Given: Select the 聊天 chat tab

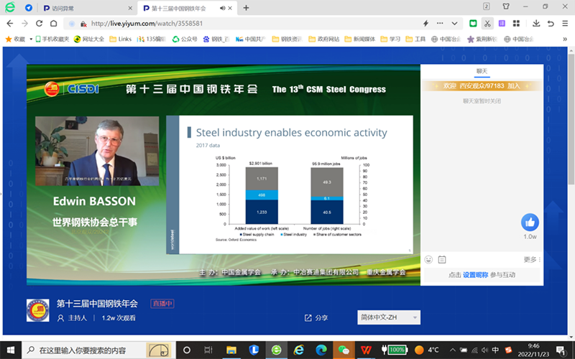Looking at the screenshot, I should pos(482,71).
